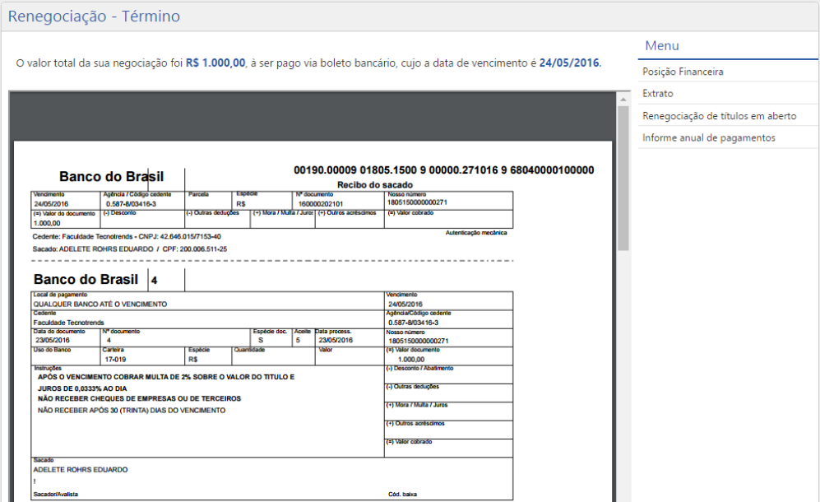Click the 24/05/2016 due date text
Image resolution: width=820 pixels, height=502 pixels.
point(569,63)
